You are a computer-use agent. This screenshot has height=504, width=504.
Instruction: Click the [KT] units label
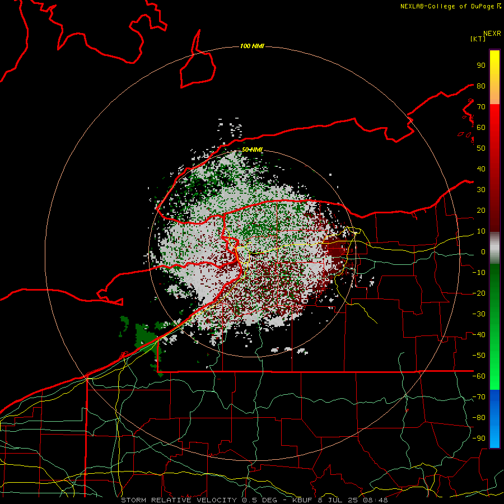(x=478, y=39)
